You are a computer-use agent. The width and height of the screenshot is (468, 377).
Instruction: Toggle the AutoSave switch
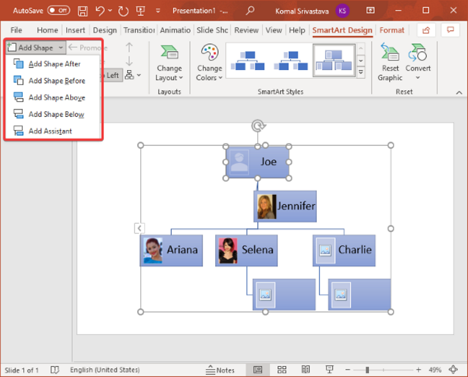coord(58,11)
